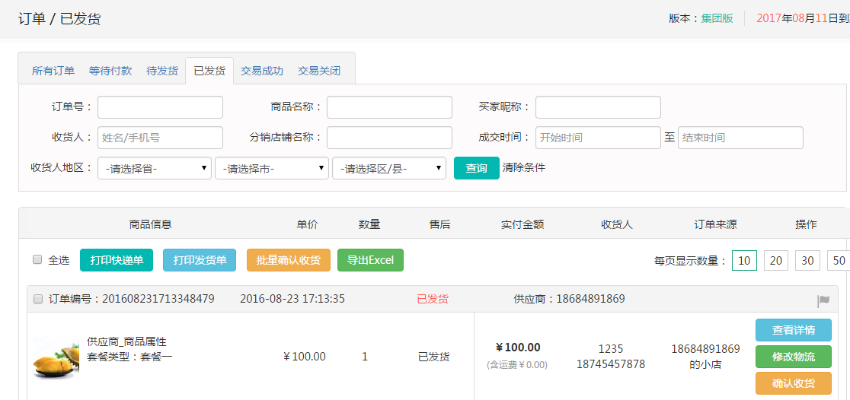Click the 修改物流 button
Screen dimensions: 850x400
click(793, 357)
